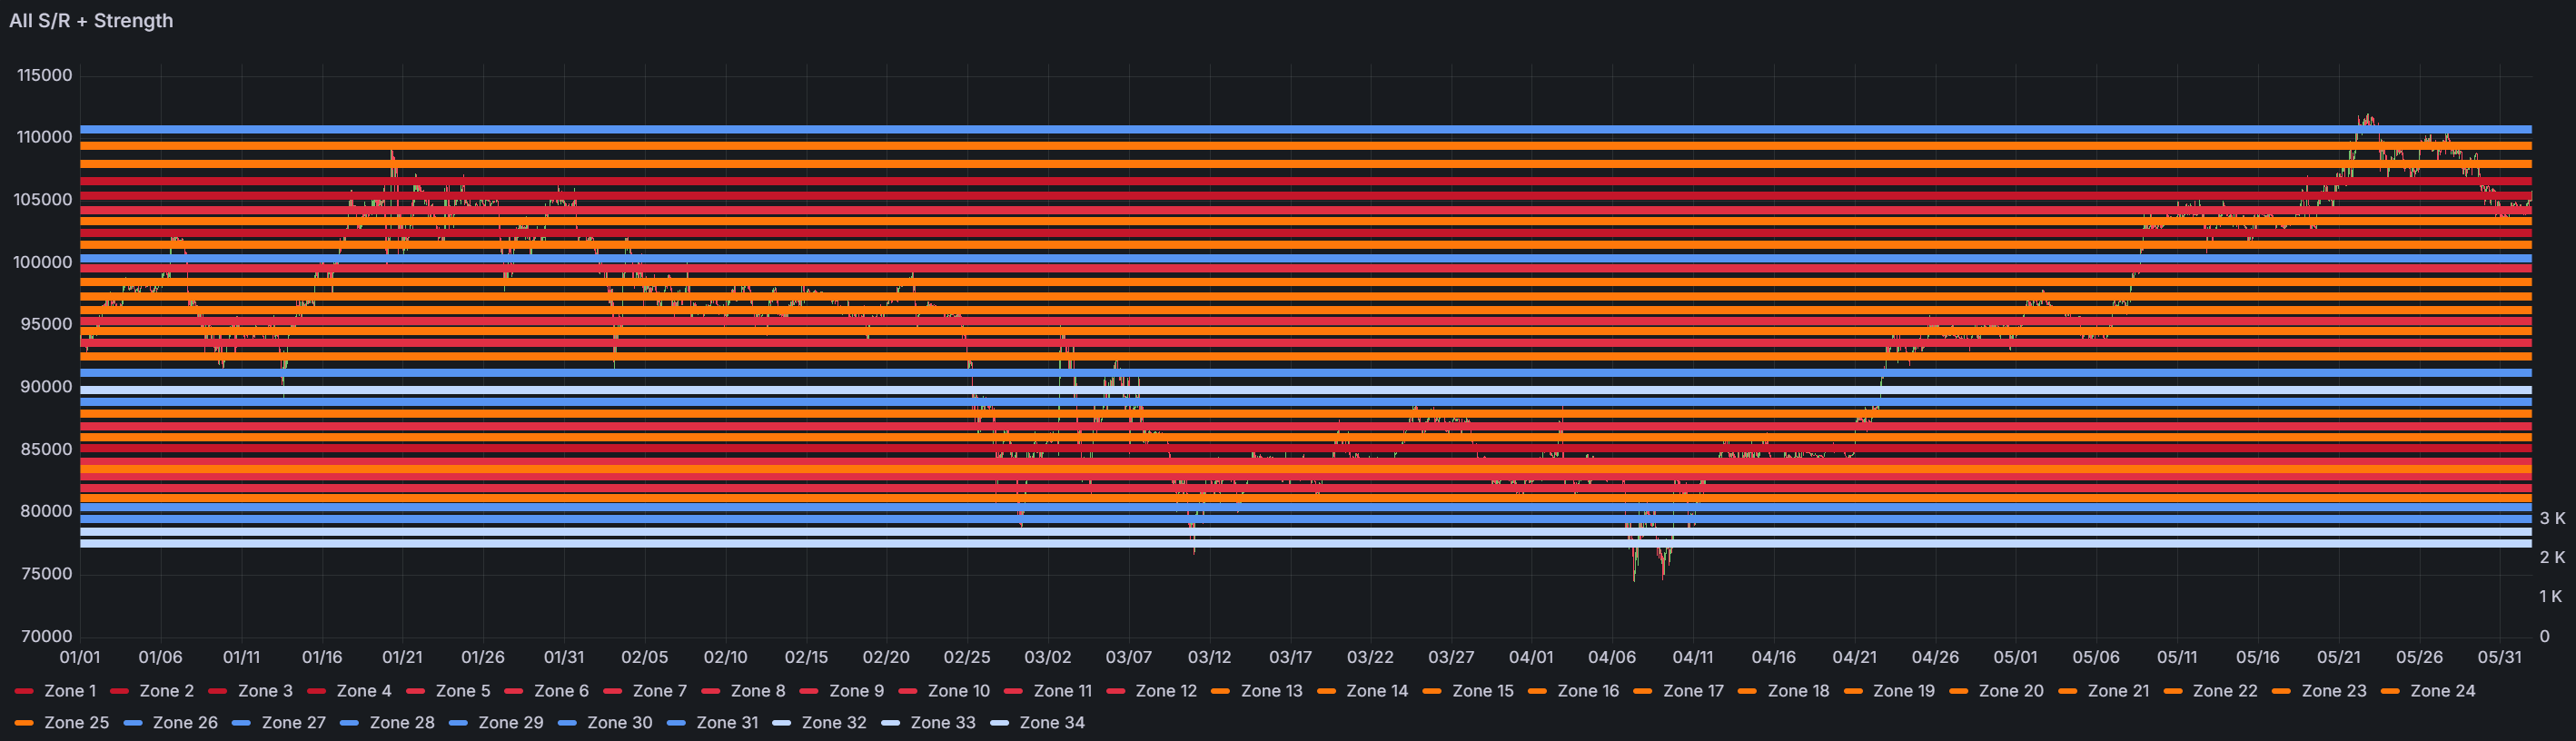Viewport: 2576px width, 741px height.
Task: Open the All S/R + Strength panel title menu
Action: coord(91,21)
